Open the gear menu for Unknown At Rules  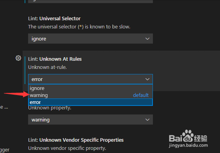tap(18, 58)
